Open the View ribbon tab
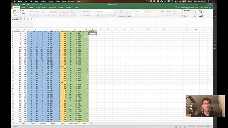Viewport: 228px width, 128px height. [76, 7]
